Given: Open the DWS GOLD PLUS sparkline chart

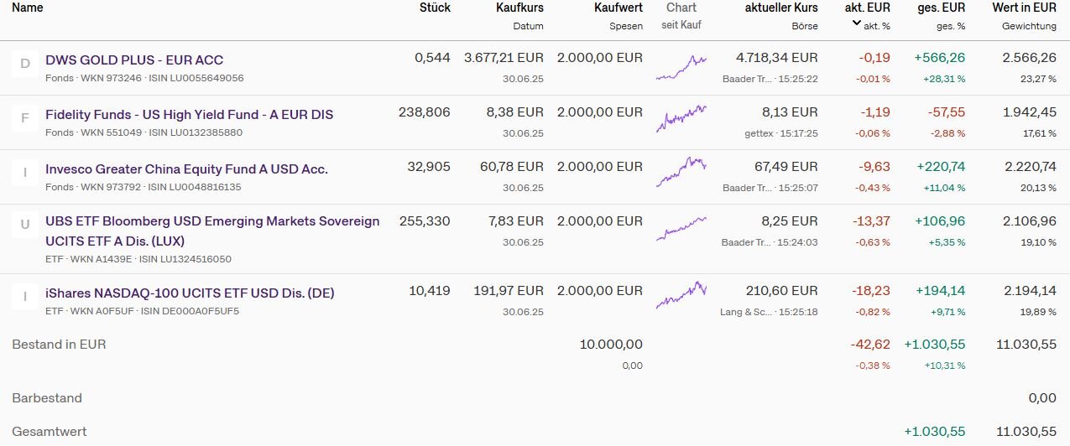Looking at the screenshot, I should point(681,68).
